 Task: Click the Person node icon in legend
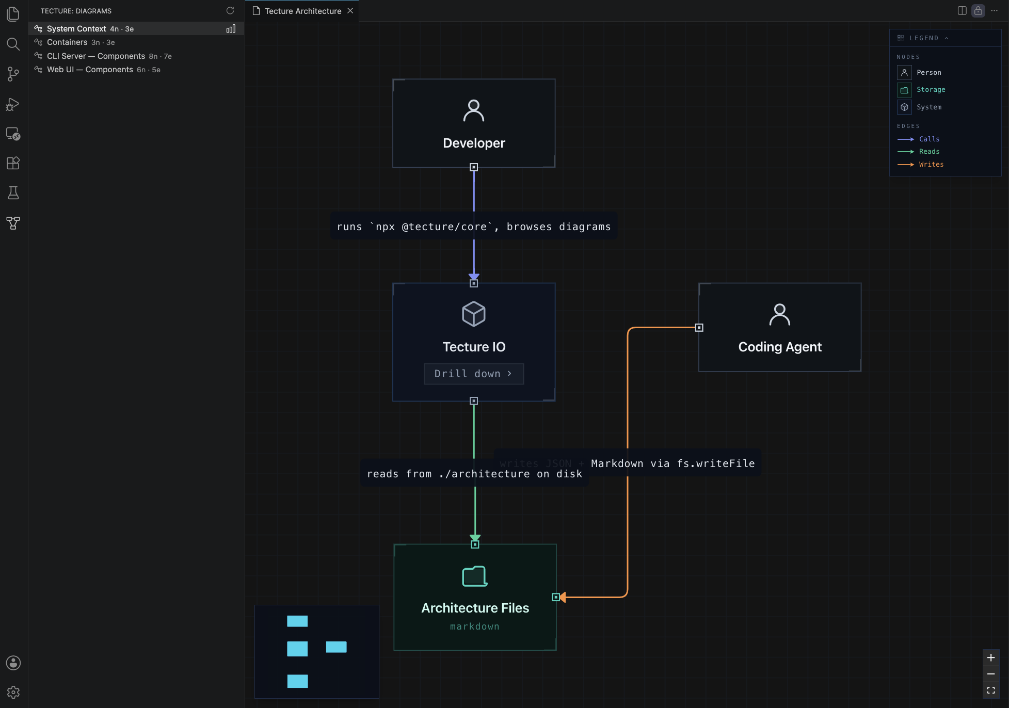pyautogui.click(x=904, y=73)
